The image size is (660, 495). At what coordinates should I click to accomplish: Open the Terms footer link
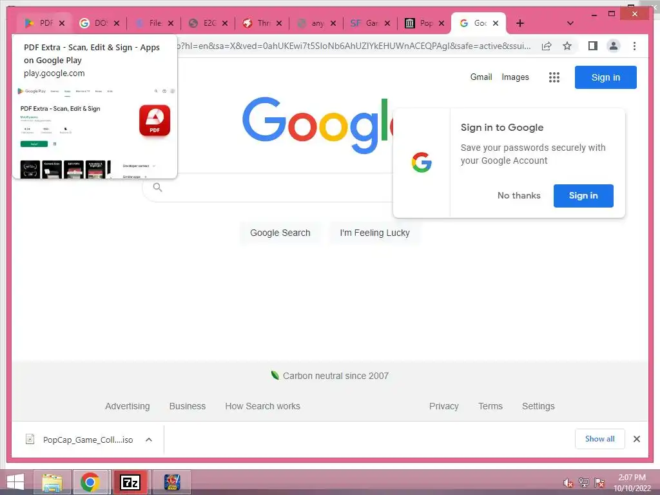click(490, 406)
